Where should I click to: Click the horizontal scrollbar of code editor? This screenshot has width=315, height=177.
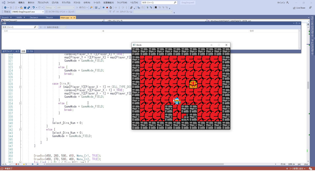[x=135, y=164]
